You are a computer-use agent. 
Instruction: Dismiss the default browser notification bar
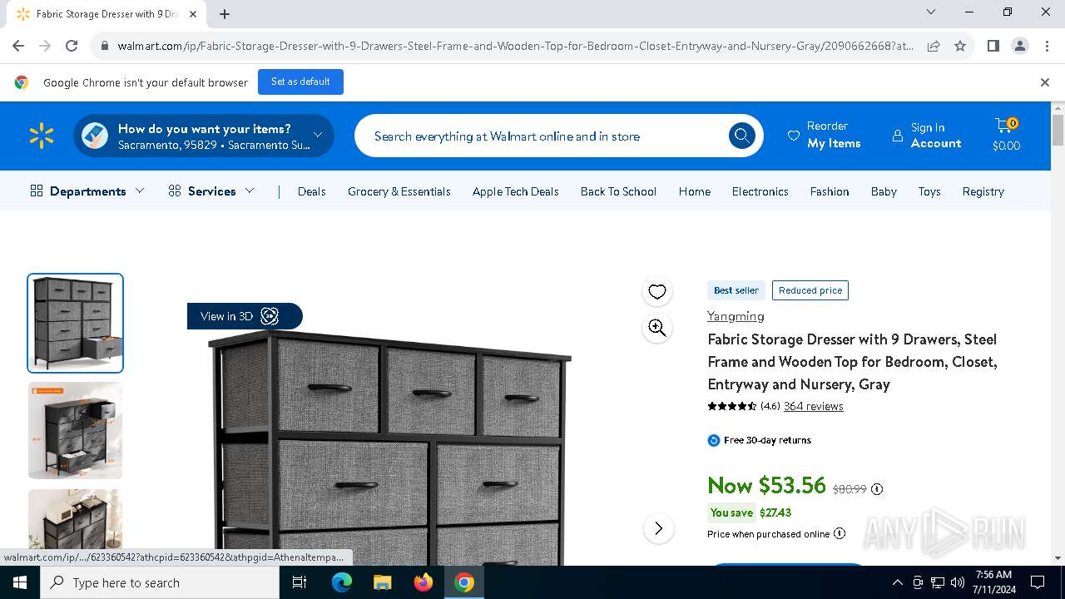[1045, 82]
